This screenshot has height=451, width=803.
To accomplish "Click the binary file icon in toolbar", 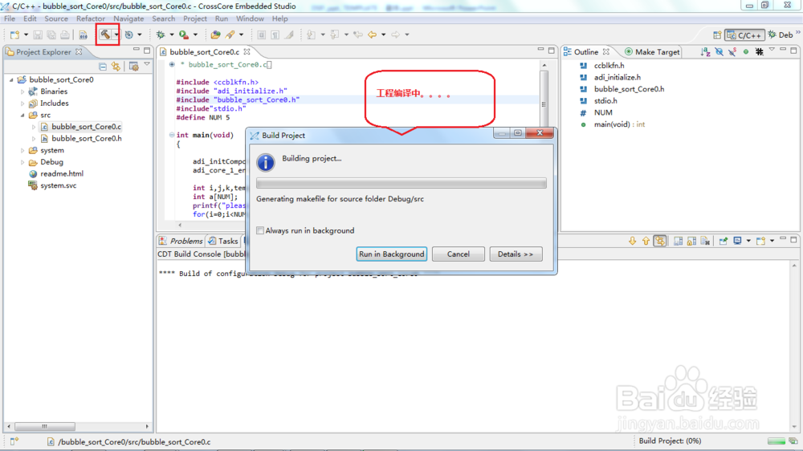I will tap(83, 35).
